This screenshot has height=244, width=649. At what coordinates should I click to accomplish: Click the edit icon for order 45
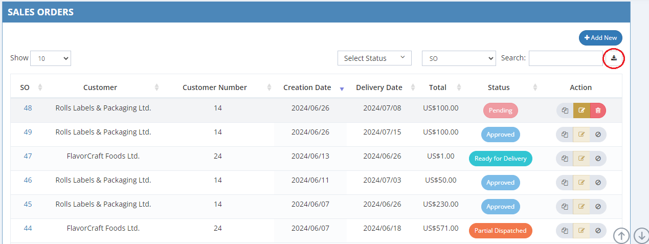581,207
